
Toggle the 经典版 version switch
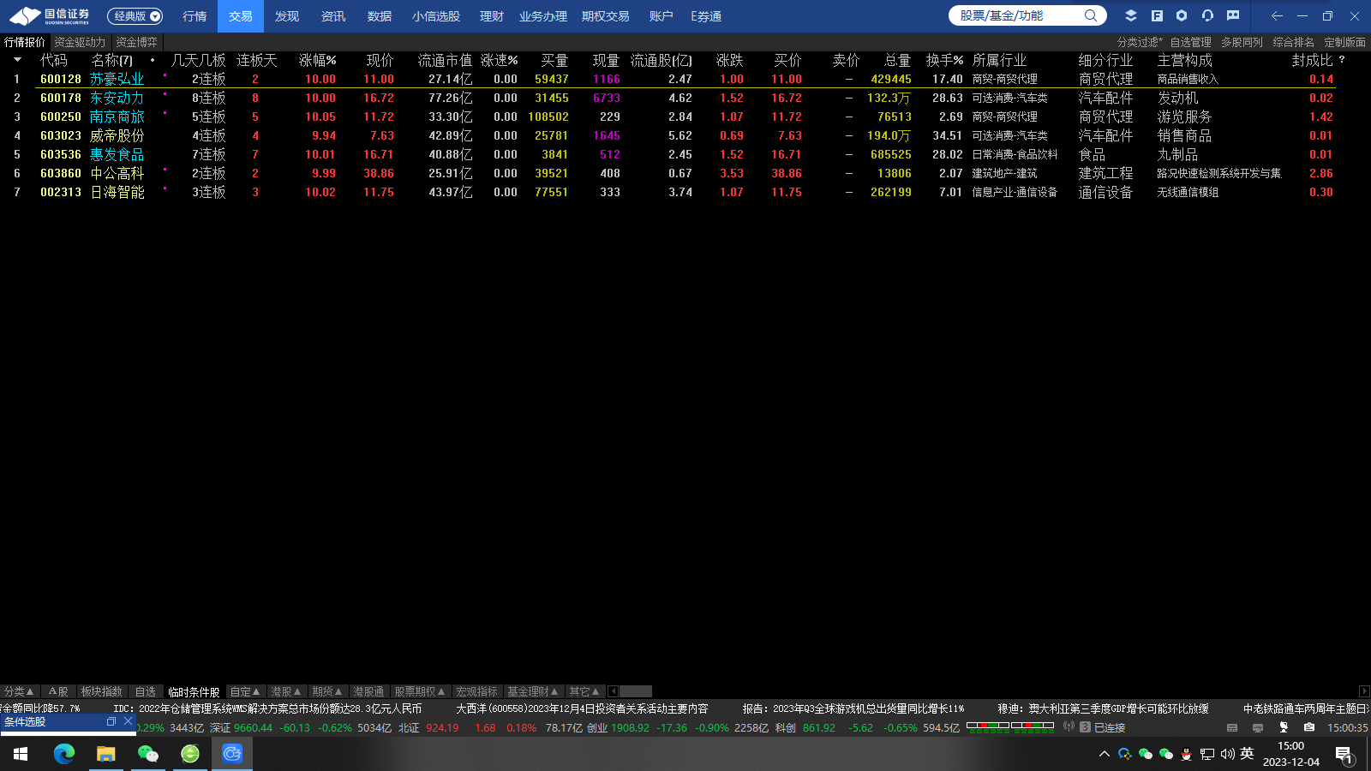tap(135, 16)
